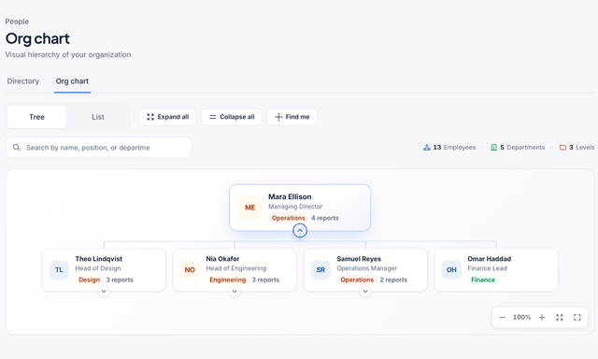
Task: Switch to the Directory tab
Action: pyautogui.click(x=22, y=81)
